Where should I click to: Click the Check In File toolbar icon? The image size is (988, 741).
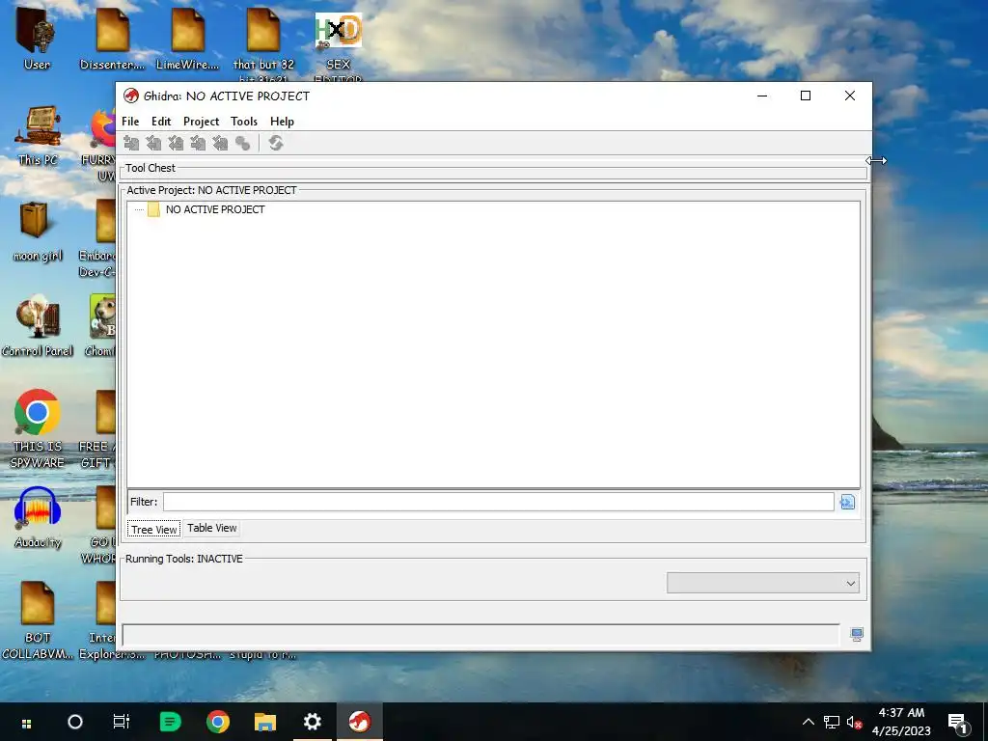pos(198,144)
